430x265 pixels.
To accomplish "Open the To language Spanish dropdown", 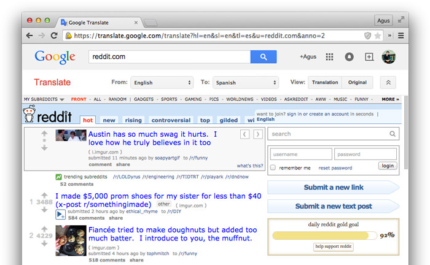I will (246, 83).
